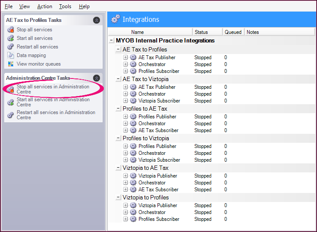Collapse the AE Tax to Viztopia group
317x232 pixels.
[119, 79]
